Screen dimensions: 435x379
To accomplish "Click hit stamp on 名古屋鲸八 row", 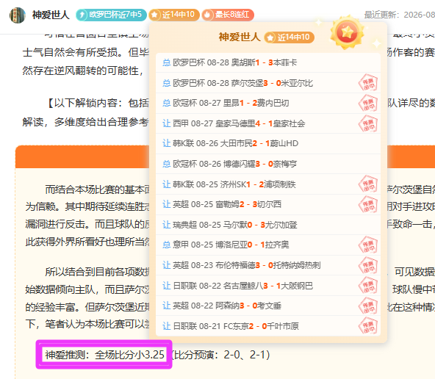I will 368,286.
